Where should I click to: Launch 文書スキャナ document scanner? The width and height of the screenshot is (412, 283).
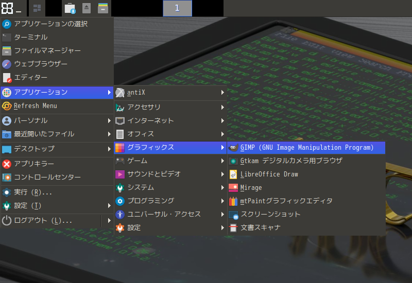[306, 228]
